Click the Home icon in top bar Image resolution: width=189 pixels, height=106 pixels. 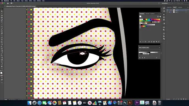click(8, 3)
